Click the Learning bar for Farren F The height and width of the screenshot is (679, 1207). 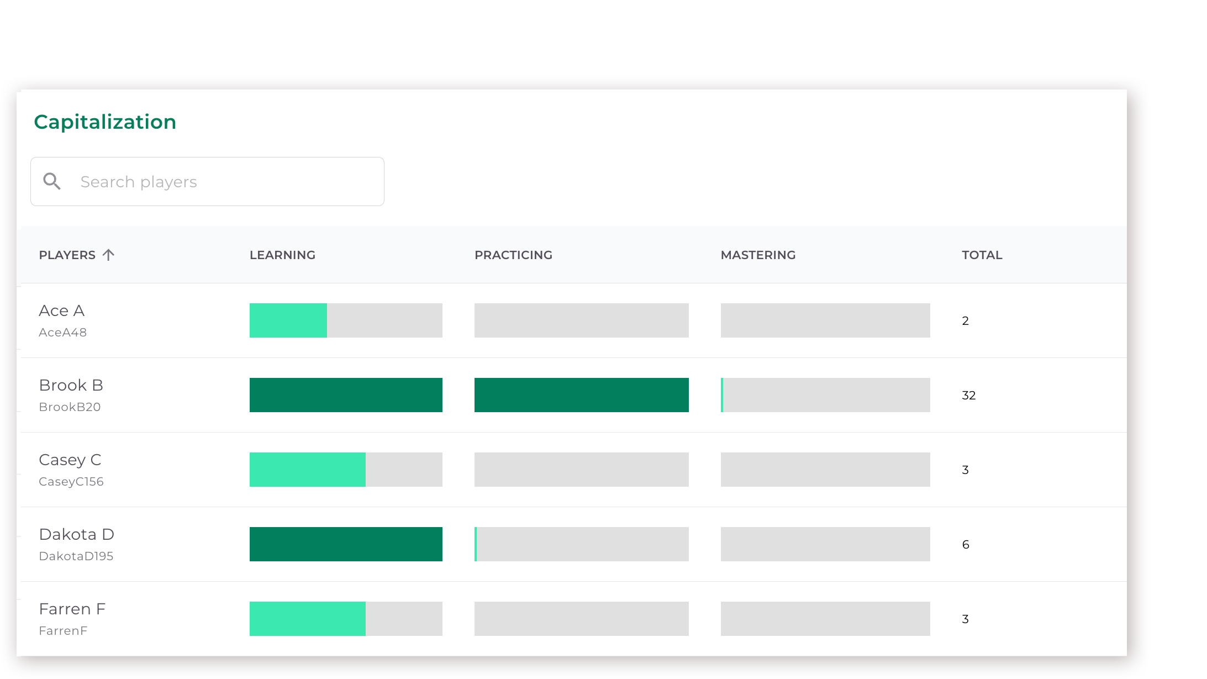[308, 618]
